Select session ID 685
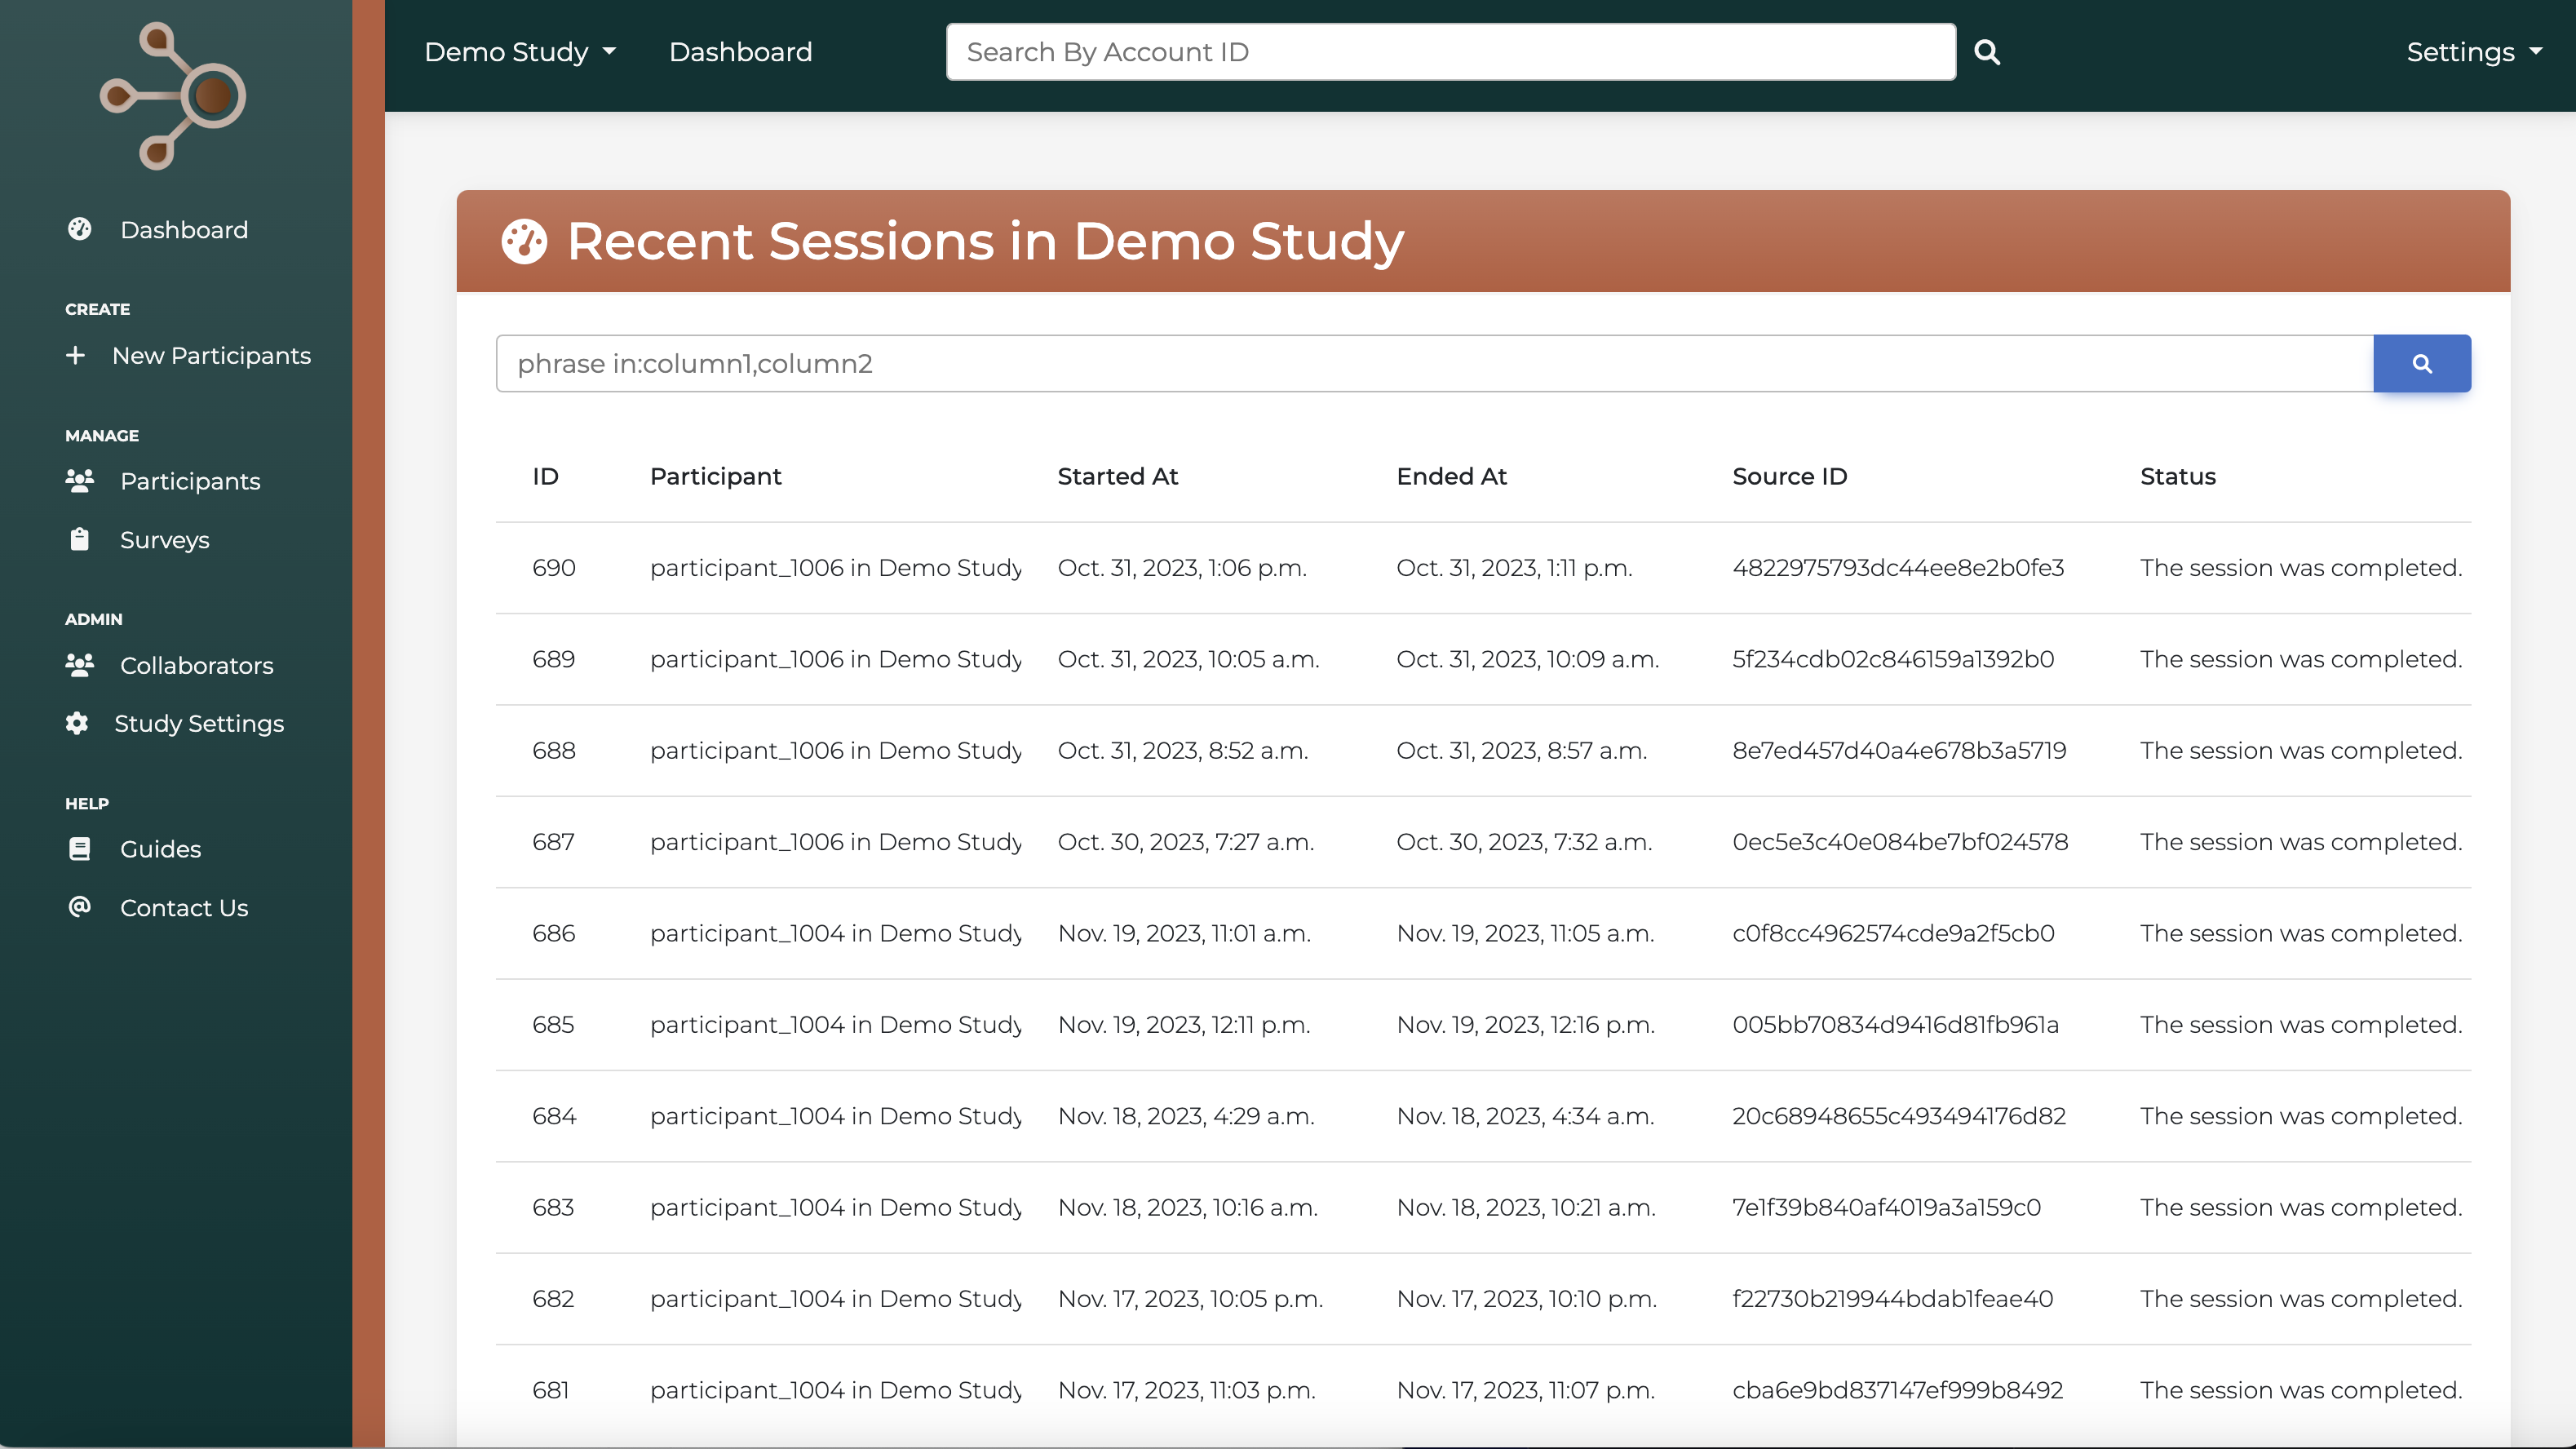The height and width of the screenshot is (1449, 2576). click(x=553, y=1024)
